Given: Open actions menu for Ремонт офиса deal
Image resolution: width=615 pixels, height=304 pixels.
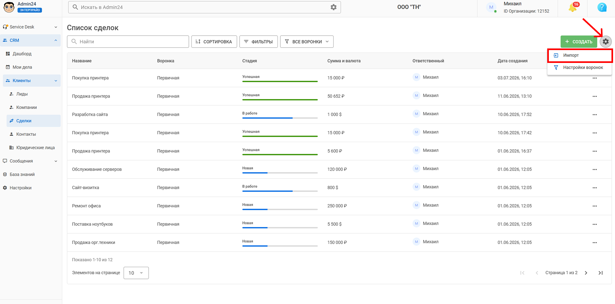Looking at the screenshot, I should 595,206.
